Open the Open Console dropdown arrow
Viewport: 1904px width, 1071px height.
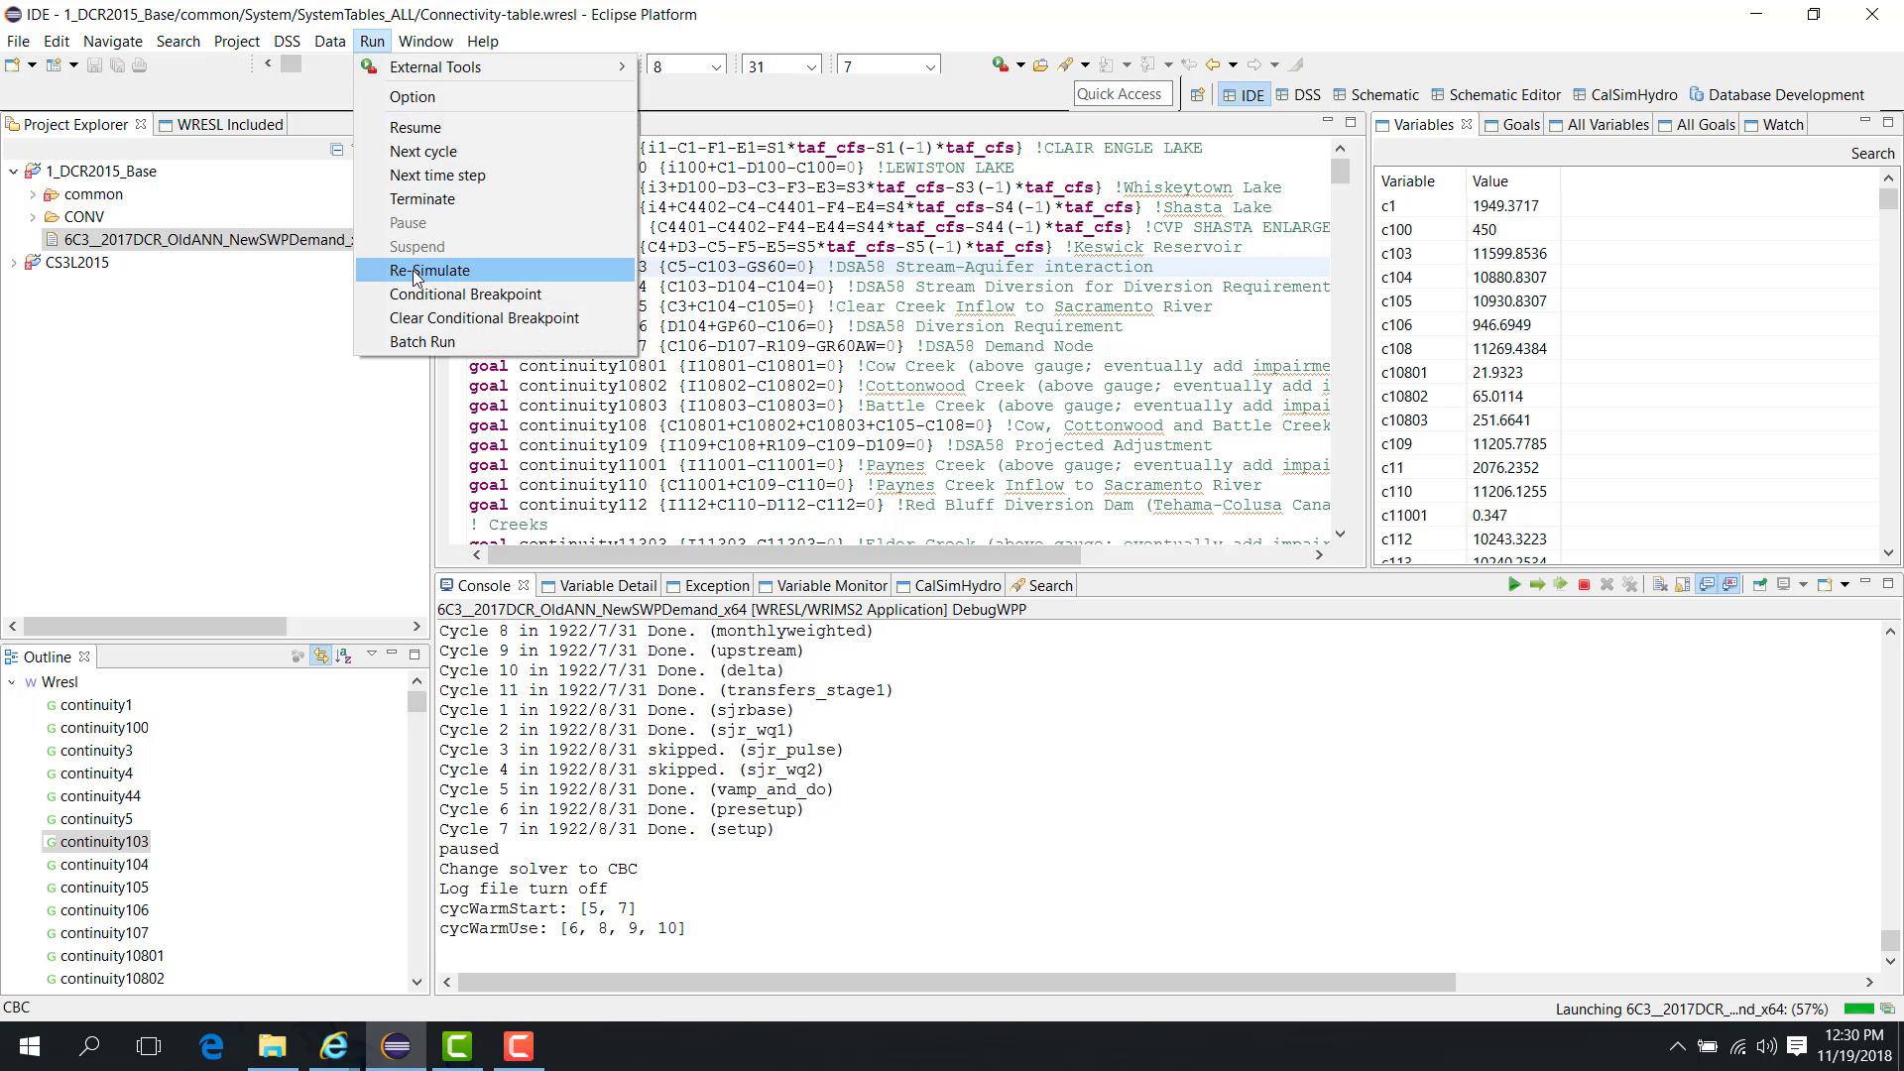(1844, 585)
